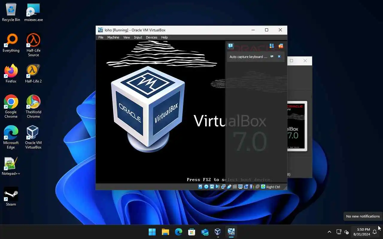Open the Machine menu
The height and width of the screenshot is (239, 383).
point(113,37)
